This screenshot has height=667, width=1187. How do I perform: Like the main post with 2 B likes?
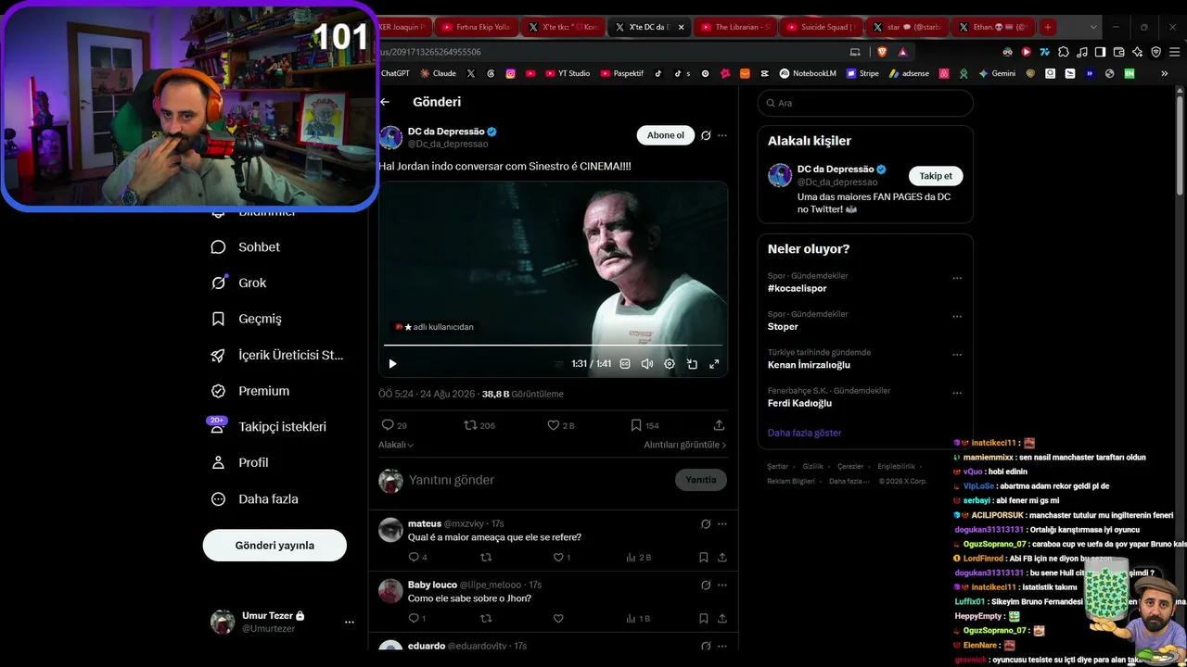click(x=561, y=425)
